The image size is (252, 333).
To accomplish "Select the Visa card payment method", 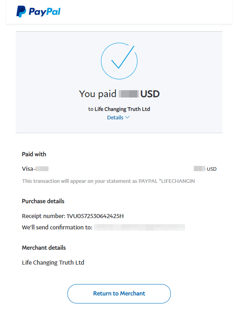I will pos(35,169).
